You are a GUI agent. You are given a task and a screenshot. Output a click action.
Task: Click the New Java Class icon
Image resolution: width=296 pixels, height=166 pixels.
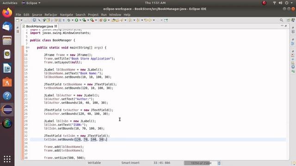105,20
